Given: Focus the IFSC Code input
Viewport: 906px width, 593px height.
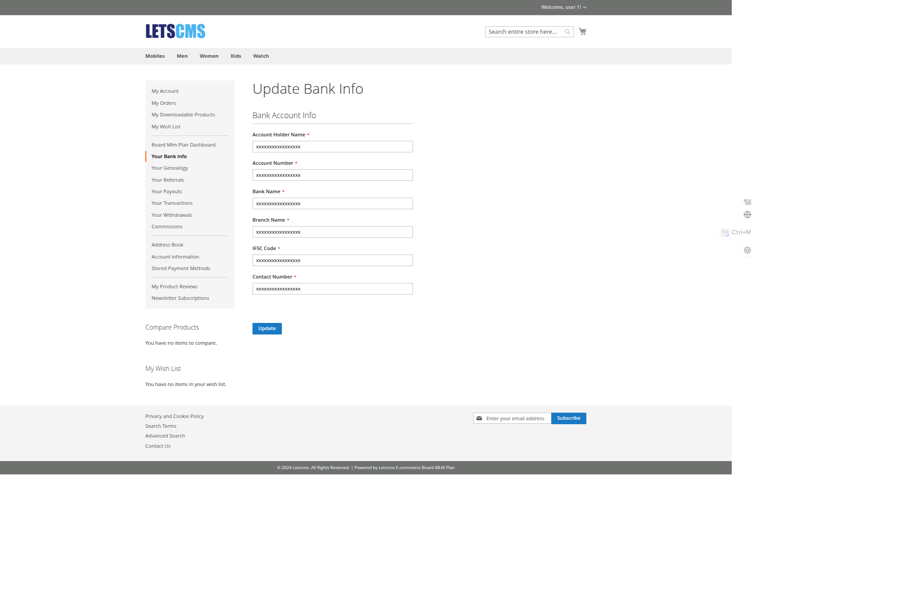Looking at the screenshot, I should (x=332, y=261).
